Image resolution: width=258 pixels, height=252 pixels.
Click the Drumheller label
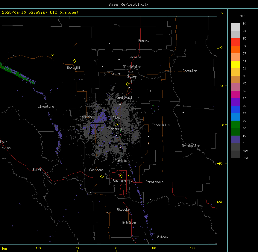(191, 146)
